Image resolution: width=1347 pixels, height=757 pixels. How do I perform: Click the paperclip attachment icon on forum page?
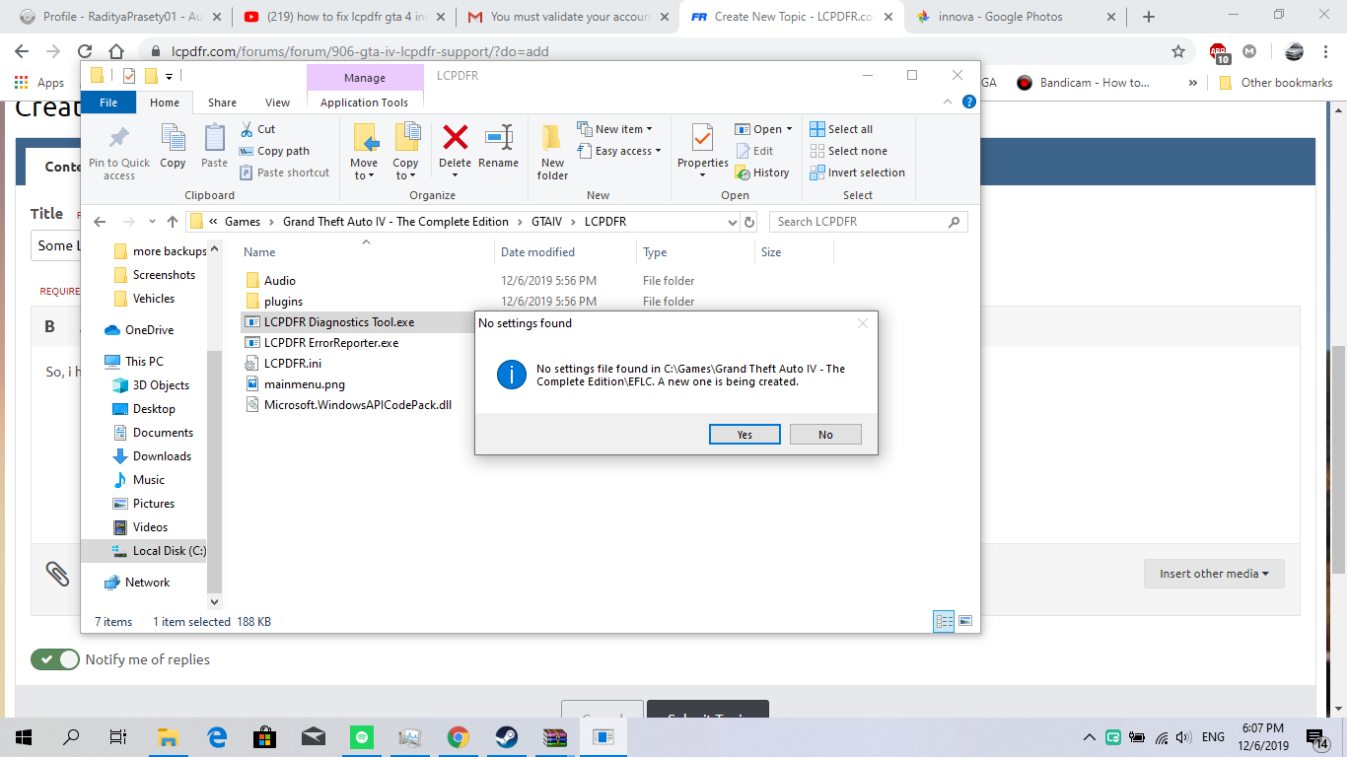click(58, 574)
